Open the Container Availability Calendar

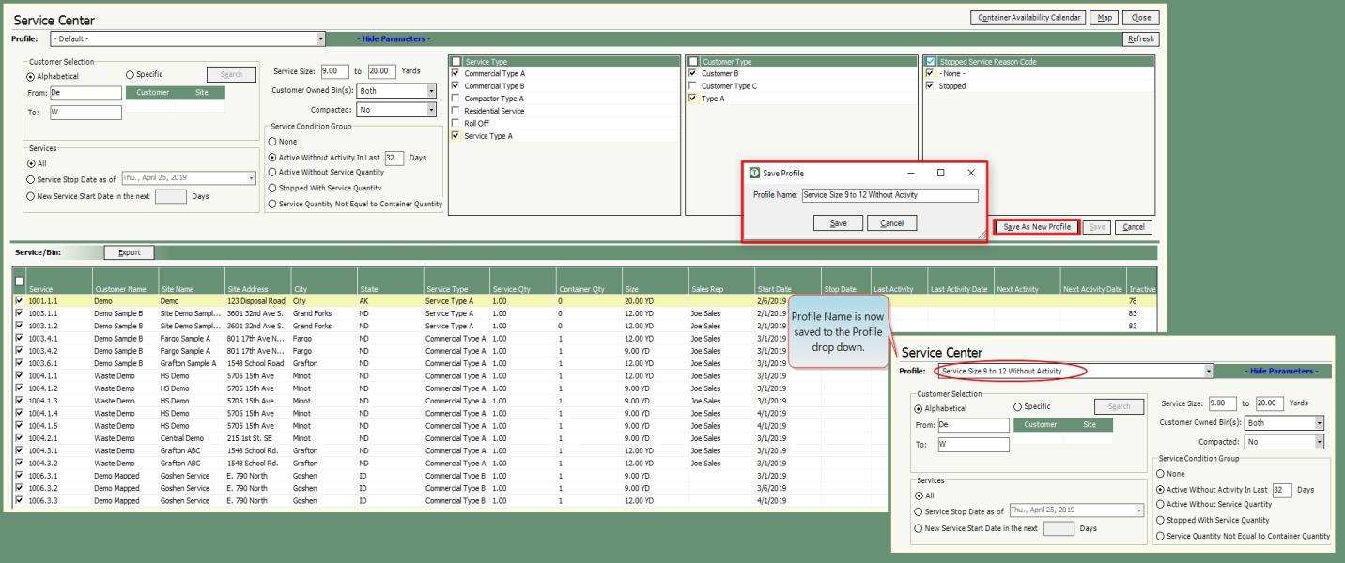coord(1028,18)
